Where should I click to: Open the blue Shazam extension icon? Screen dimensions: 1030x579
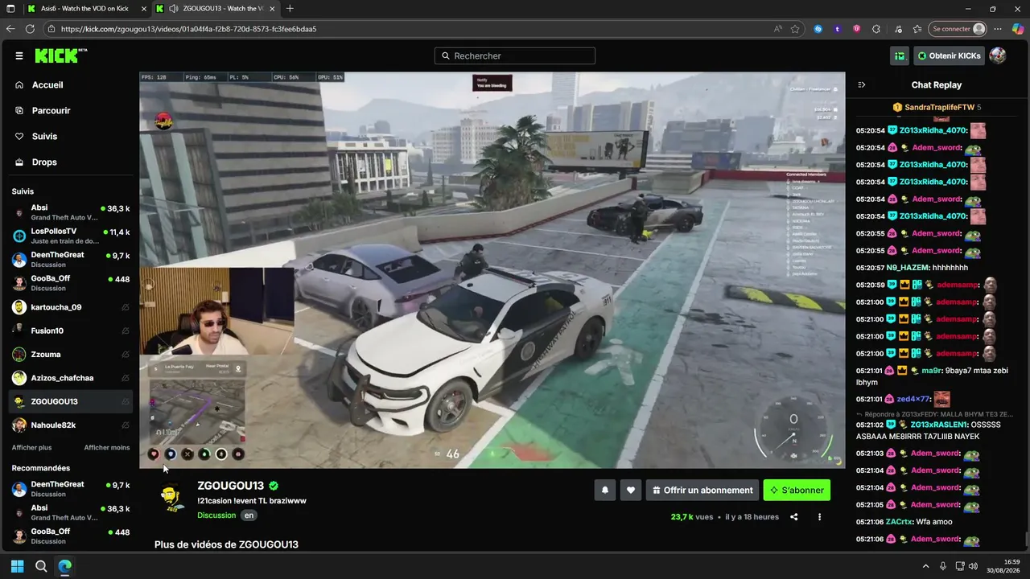tap(818, 29)
